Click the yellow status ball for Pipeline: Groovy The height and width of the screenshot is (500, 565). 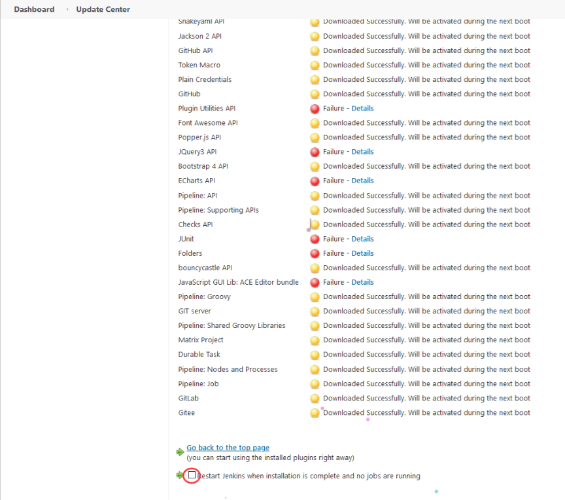pyautogui.click(x=315, y=296)
